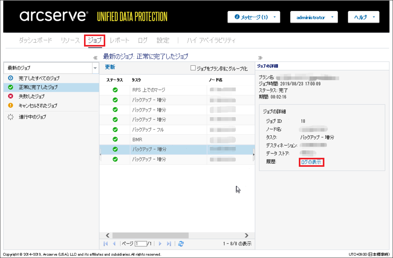Click the タスク value バックアップ - 増分 in job details
This screenshot has height=258, width=393.
coord(317,137)
